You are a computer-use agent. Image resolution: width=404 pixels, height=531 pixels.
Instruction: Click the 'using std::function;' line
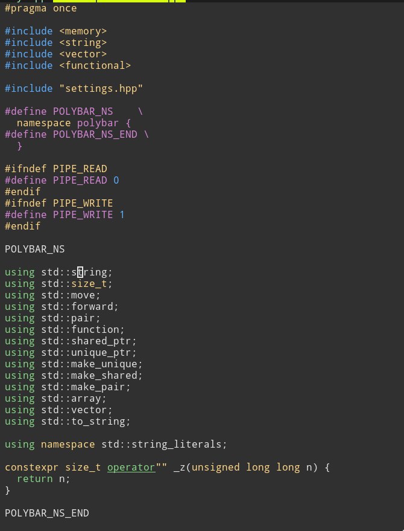(x=65, y=329)
